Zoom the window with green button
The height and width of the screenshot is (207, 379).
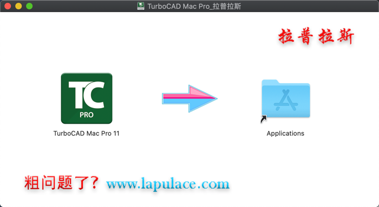click(x=29, y=6)
